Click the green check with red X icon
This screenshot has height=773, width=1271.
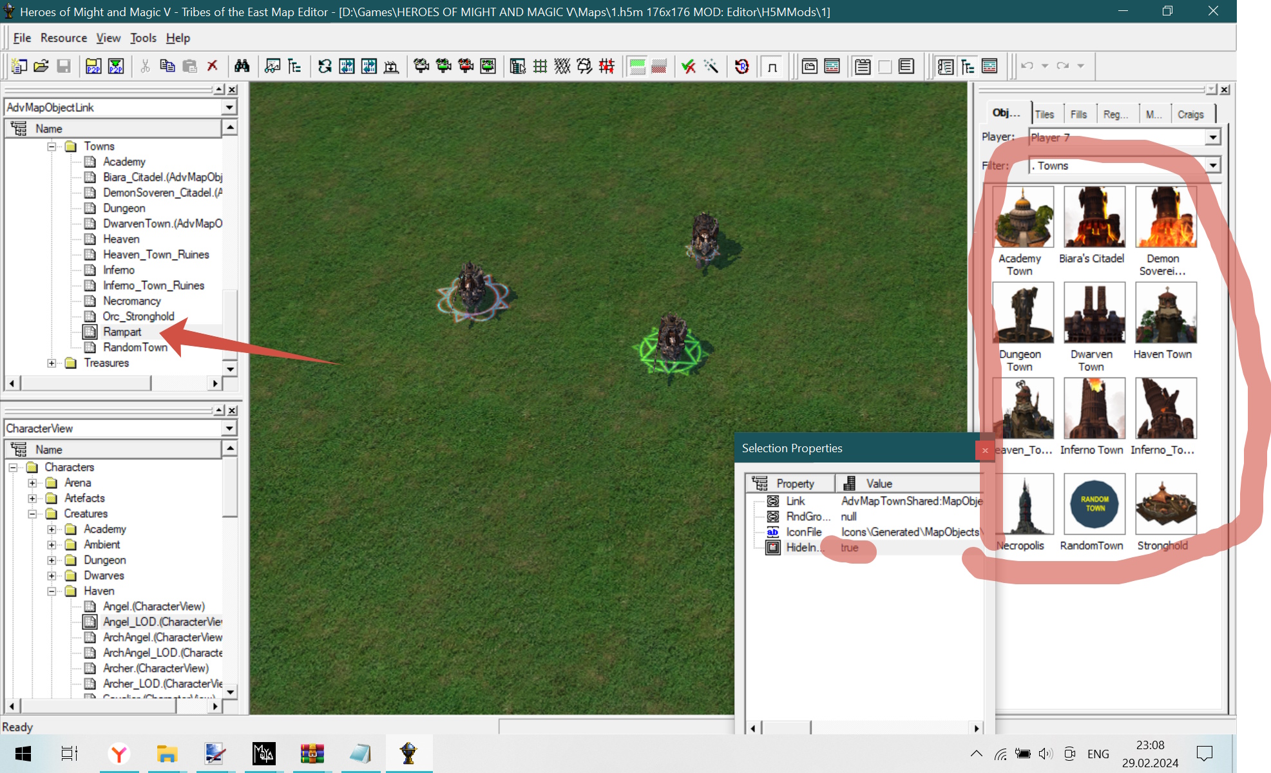click(689, 66)
